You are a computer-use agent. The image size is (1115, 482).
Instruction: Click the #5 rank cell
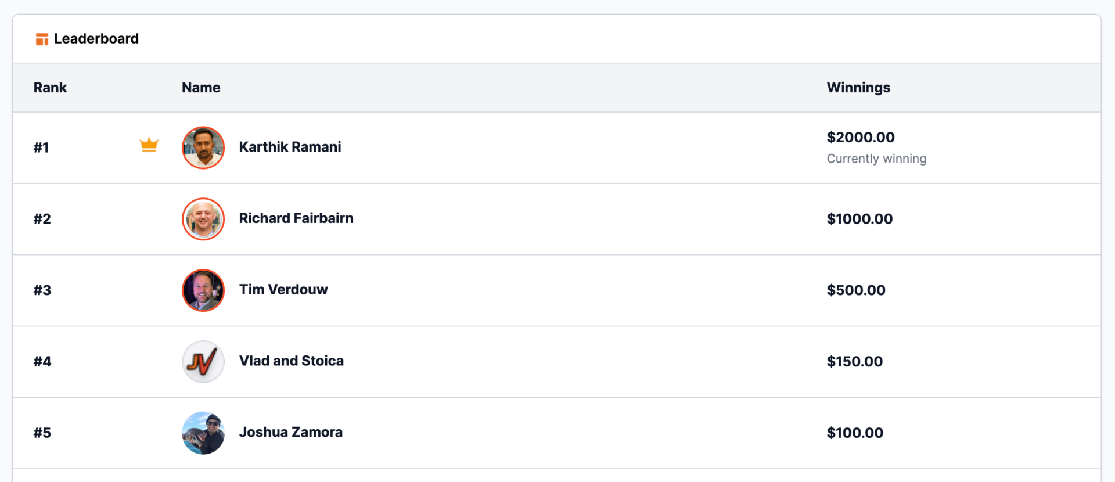(x=42, y=433)
